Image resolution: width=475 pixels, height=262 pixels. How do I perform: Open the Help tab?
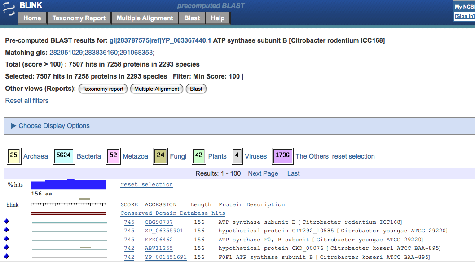coord(218,18)
